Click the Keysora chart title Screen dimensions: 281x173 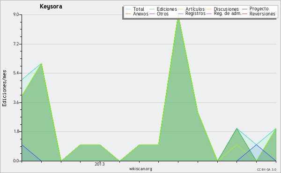(x=51, y=7)
